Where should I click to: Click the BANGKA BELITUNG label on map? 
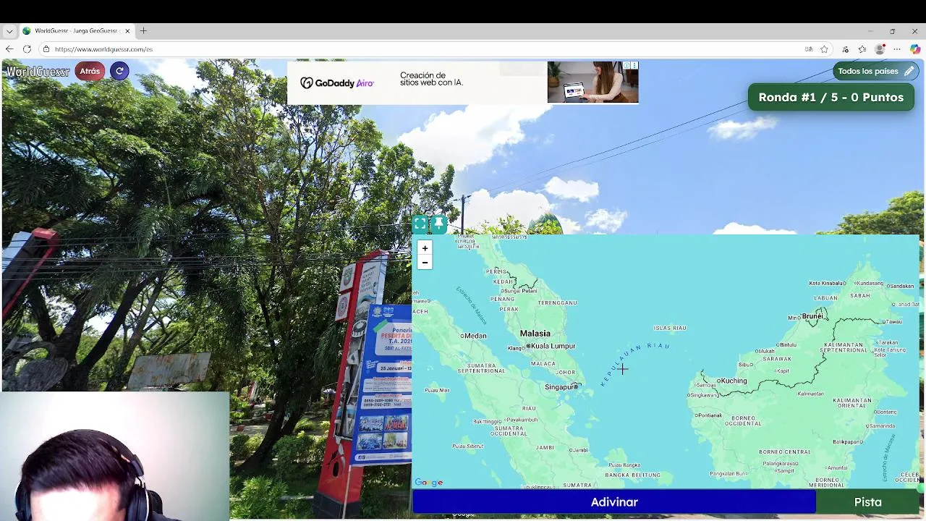tap(632, 475)
